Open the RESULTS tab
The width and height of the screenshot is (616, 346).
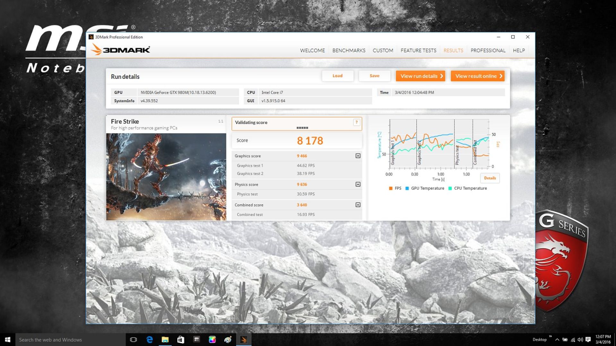[453, 50]
